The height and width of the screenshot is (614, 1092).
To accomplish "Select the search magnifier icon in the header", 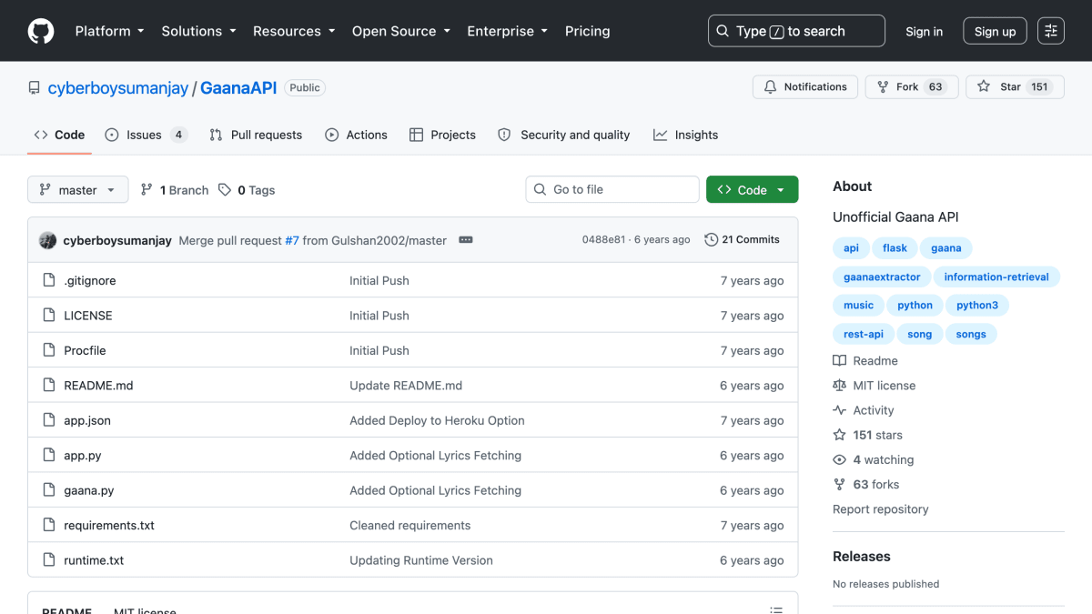I will pos(723,31).
